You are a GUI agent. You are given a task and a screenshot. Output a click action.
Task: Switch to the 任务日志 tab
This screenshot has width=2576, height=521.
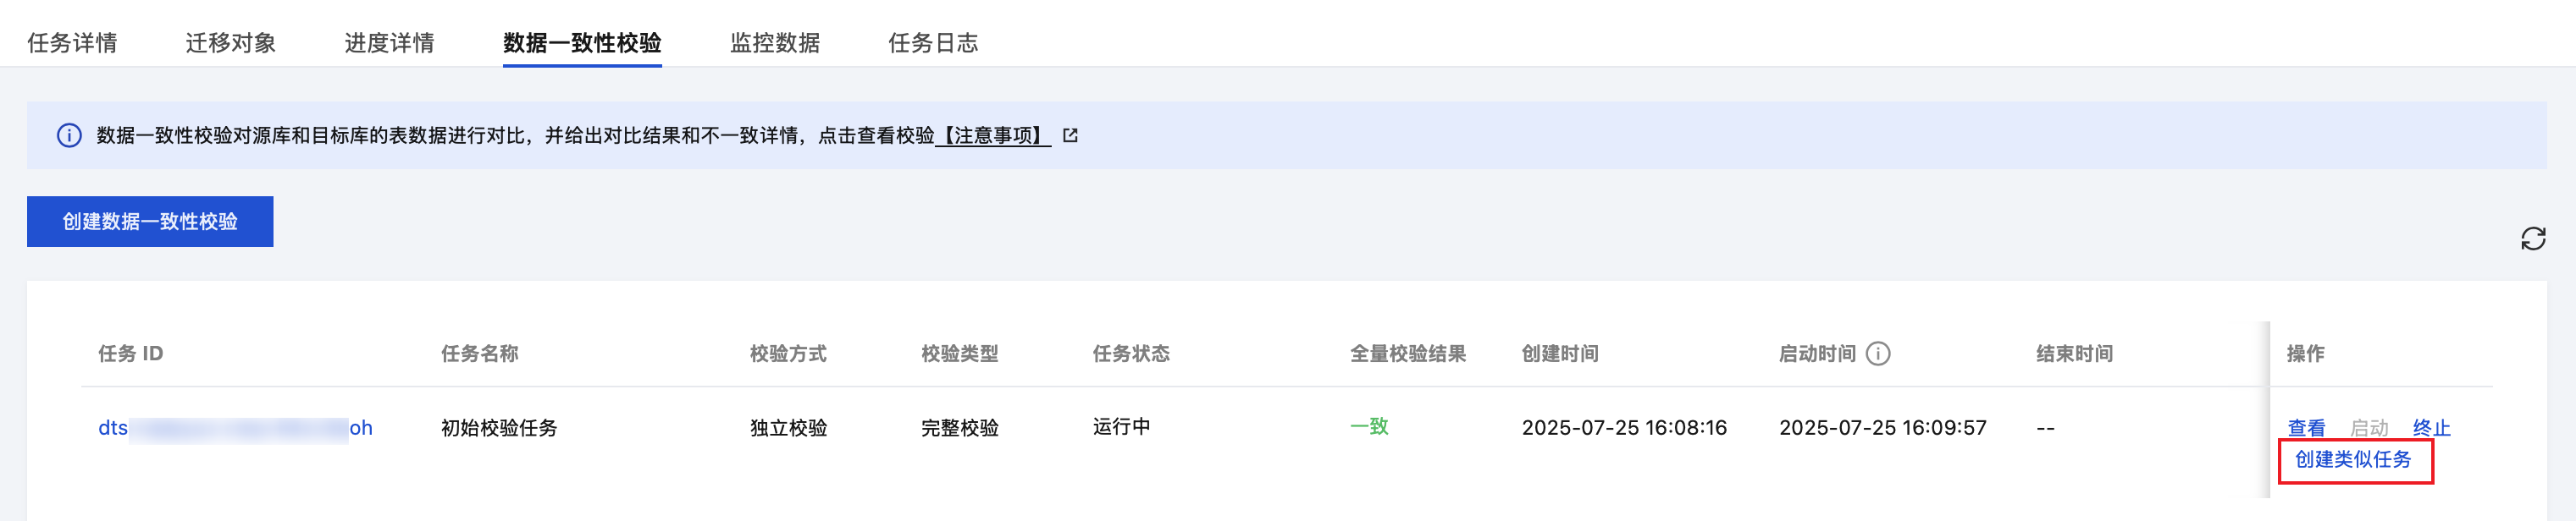point(933,43)
